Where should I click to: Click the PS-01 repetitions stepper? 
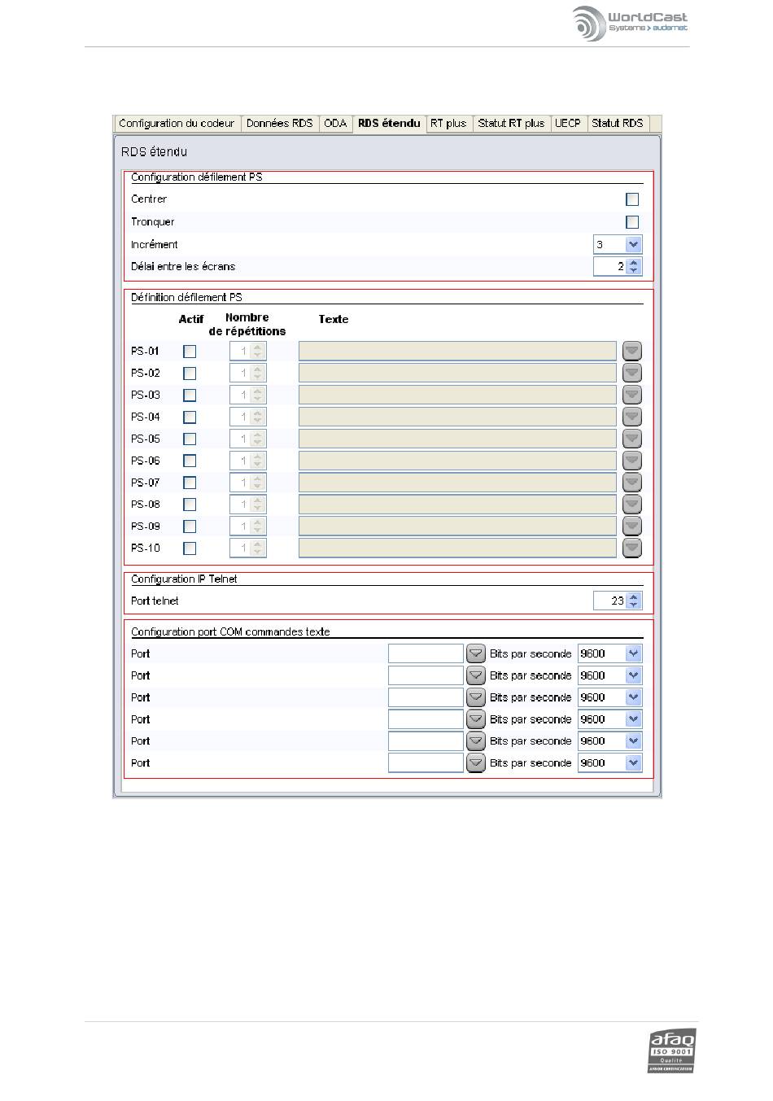[x=248, y=351]
